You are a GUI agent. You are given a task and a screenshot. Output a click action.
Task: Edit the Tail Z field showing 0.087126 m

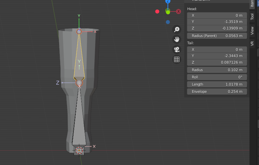pos(217,62)
